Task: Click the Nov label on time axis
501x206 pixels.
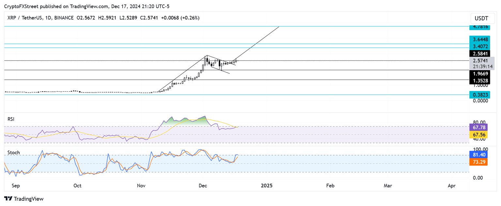Action: [x=141, y=186]
